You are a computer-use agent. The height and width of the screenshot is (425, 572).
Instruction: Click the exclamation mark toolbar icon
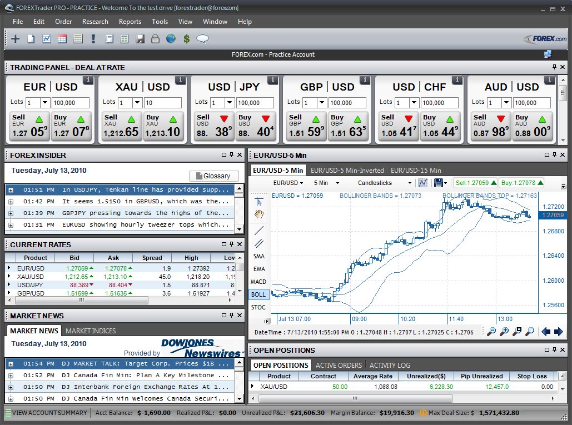click(93, 39)
